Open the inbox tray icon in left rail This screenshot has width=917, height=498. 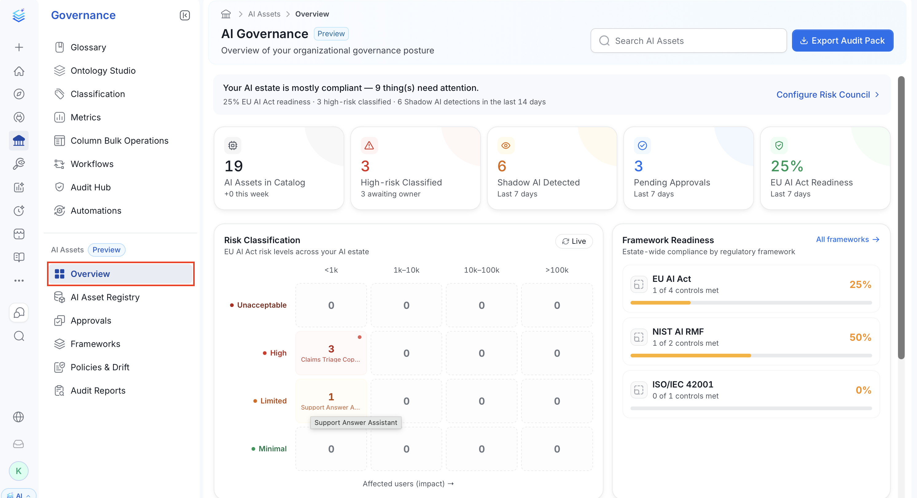[18, 444]
